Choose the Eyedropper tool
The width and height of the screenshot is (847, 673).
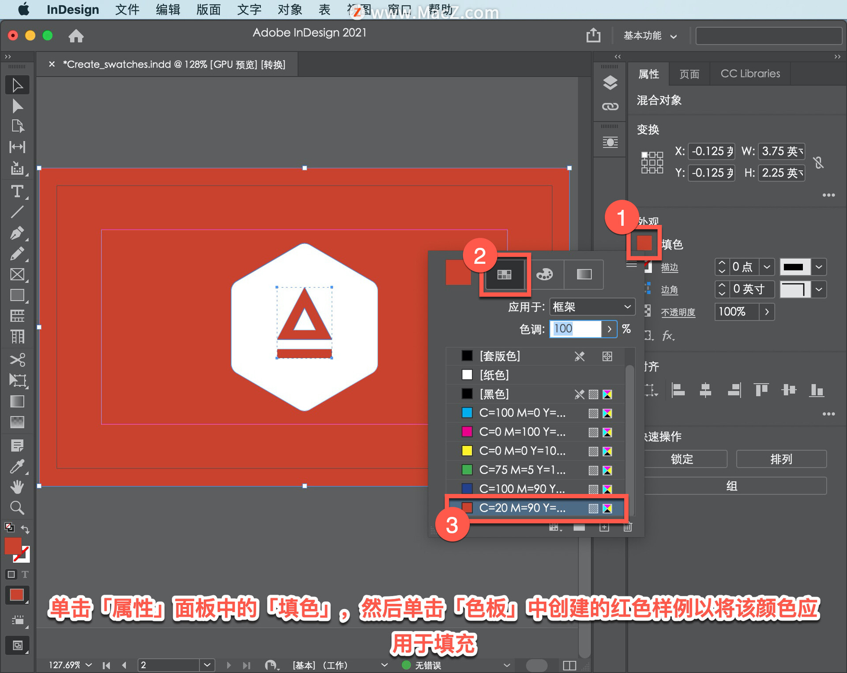coord(17,466)
